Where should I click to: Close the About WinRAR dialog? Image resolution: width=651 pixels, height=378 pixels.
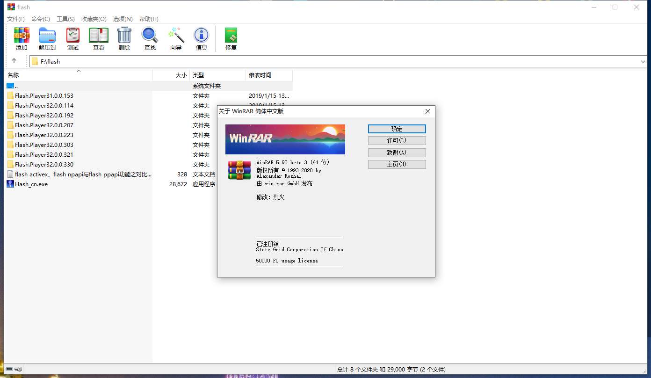pos(427,111)
